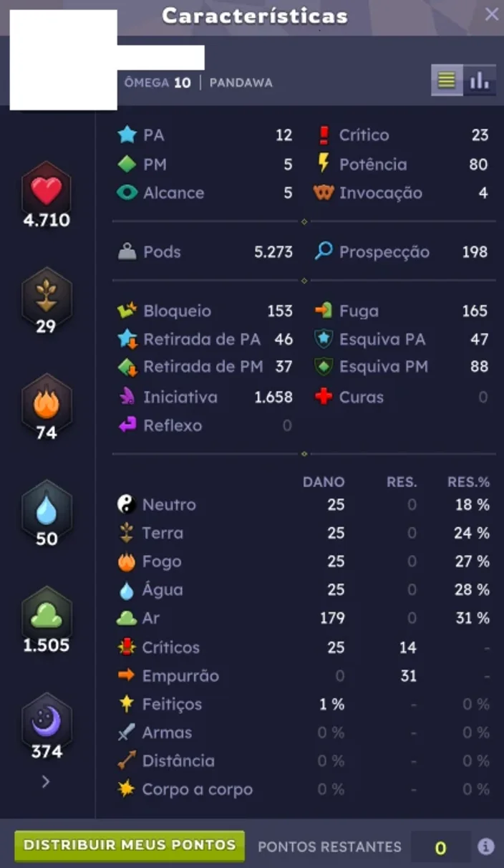The height and width of the screenshot is (868, 504).
Task: Click the purple moon Wisdom icon
Action: [x=47, y=721]
